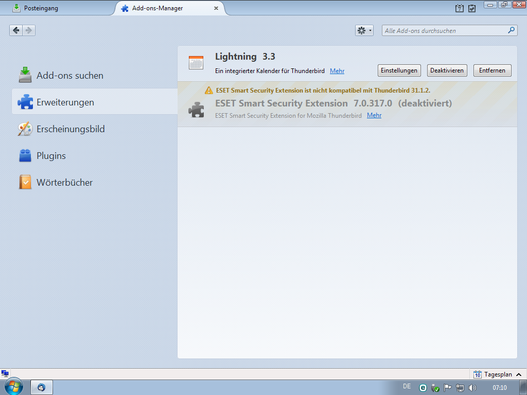Screen dimensions: 527x395
Task: Open the Action Center flag icon
Action: (447, 388)
